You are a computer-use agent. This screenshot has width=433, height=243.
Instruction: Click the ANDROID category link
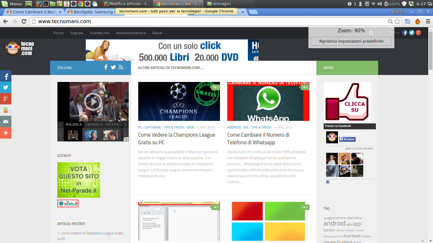click(x=234, y=128)
